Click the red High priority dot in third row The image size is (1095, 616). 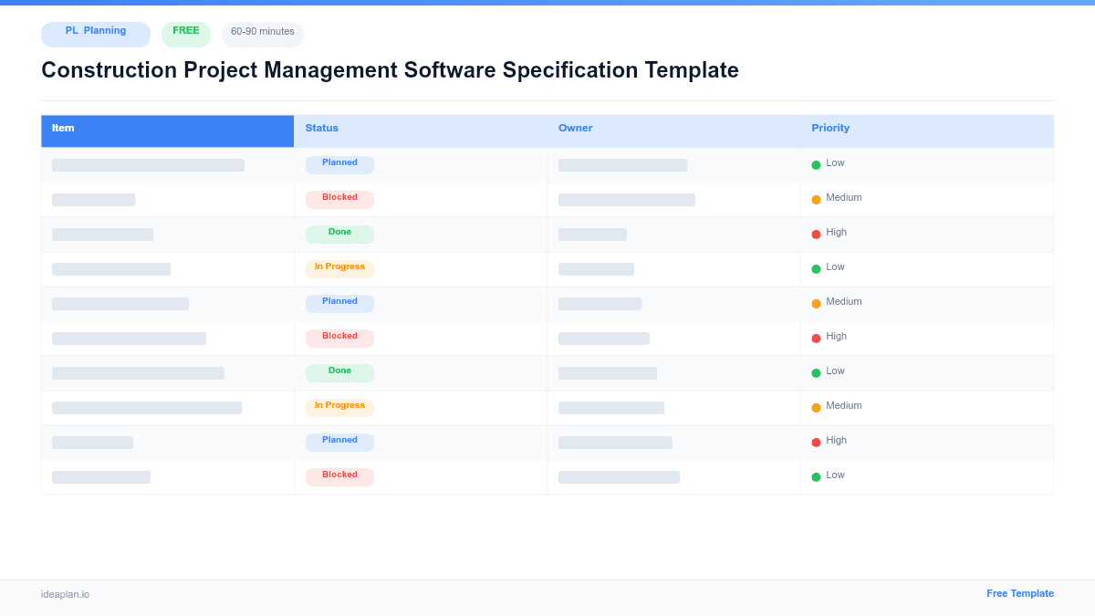pos(815,233)
